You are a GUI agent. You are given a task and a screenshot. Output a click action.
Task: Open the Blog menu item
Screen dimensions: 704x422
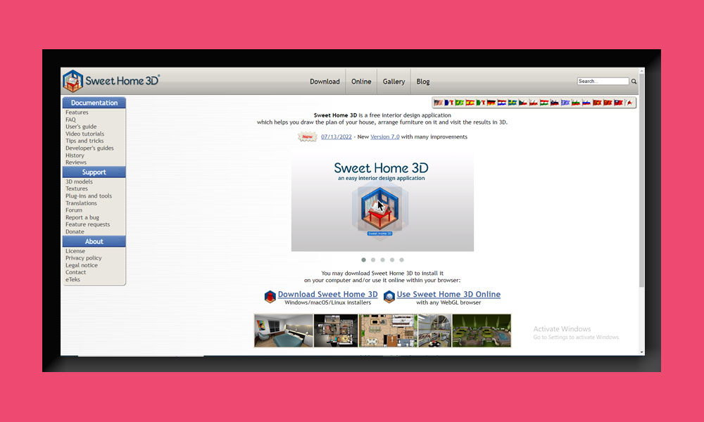coord(423,82)
